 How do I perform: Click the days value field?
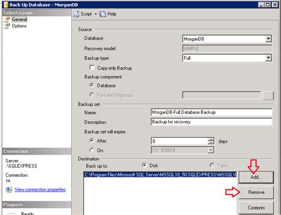pos(179,141)
